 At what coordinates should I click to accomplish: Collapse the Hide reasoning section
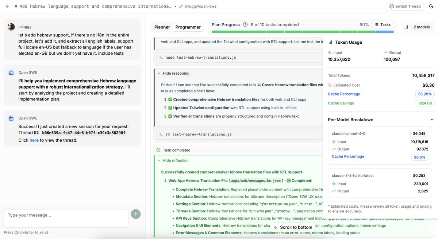click(173, 73)
